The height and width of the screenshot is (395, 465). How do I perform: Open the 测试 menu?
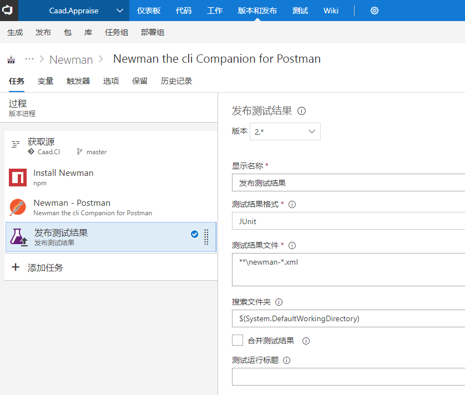click(300, 11)
